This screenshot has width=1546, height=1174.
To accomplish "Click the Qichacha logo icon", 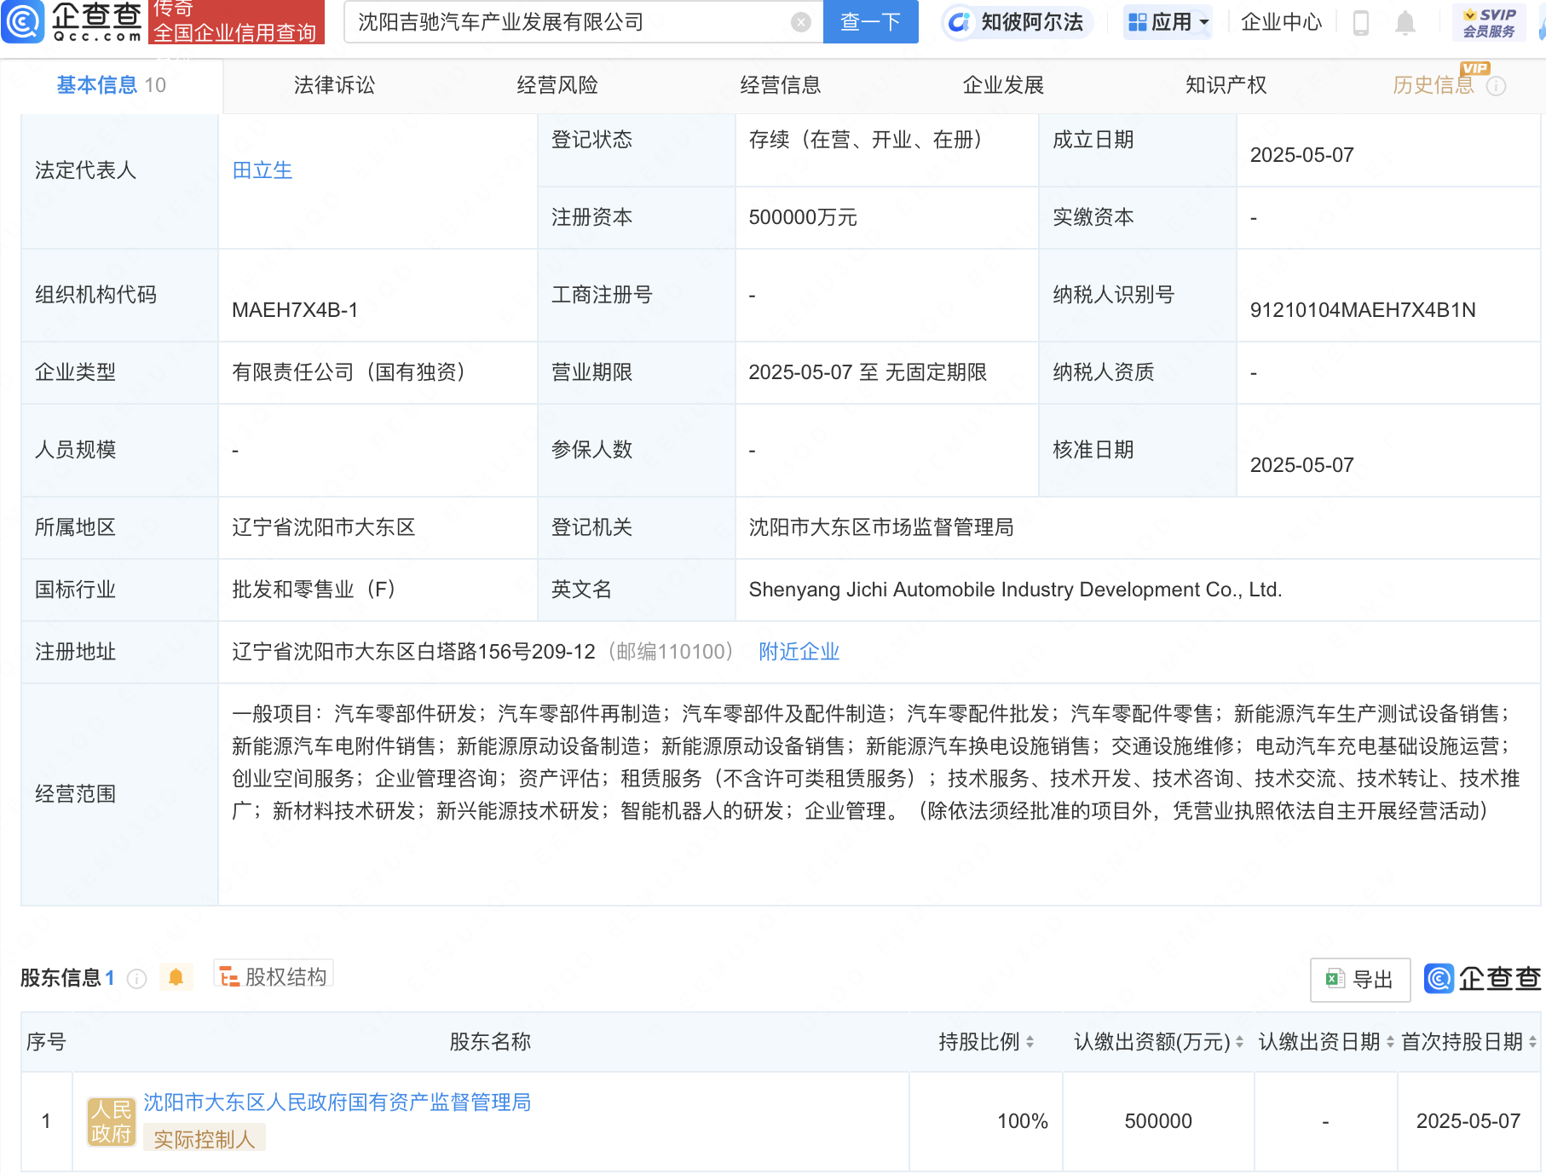I will point(23,22).
